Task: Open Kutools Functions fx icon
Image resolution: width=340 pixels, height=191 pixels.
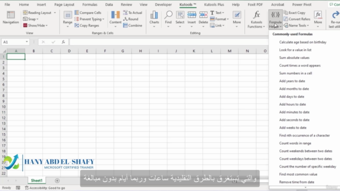Action: click(257, 15)
